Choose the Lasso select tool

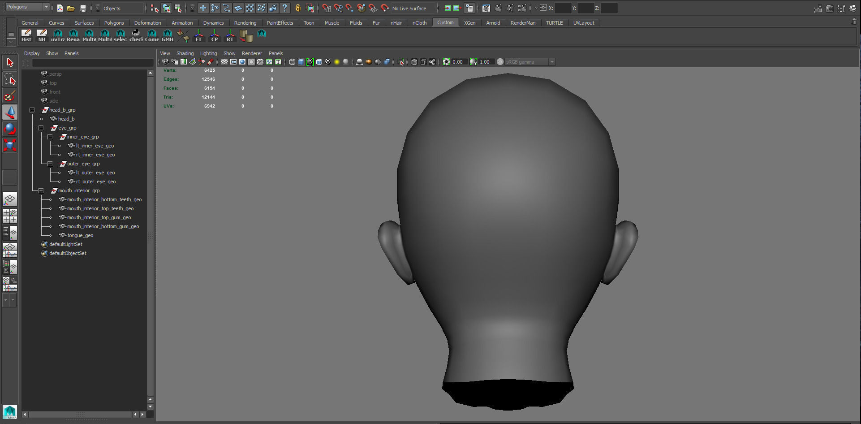(x=10, y=79)
